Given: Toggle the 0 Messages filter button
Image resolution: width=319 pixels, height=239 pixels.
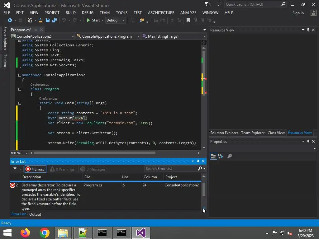Looking at the screenshot, I should coord(93,169).
